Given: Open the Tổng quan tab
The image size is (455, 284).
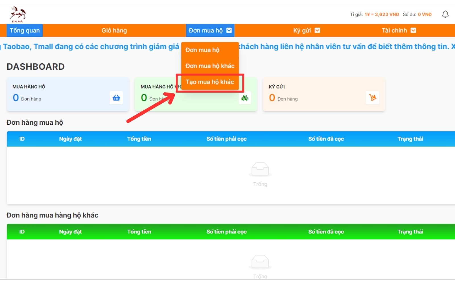Looking at the screenshot, I should (x=25, y=30).
